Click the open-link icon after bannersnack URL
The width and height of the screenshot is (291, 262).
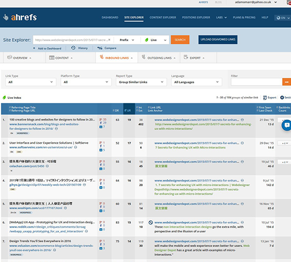point(57,128)
